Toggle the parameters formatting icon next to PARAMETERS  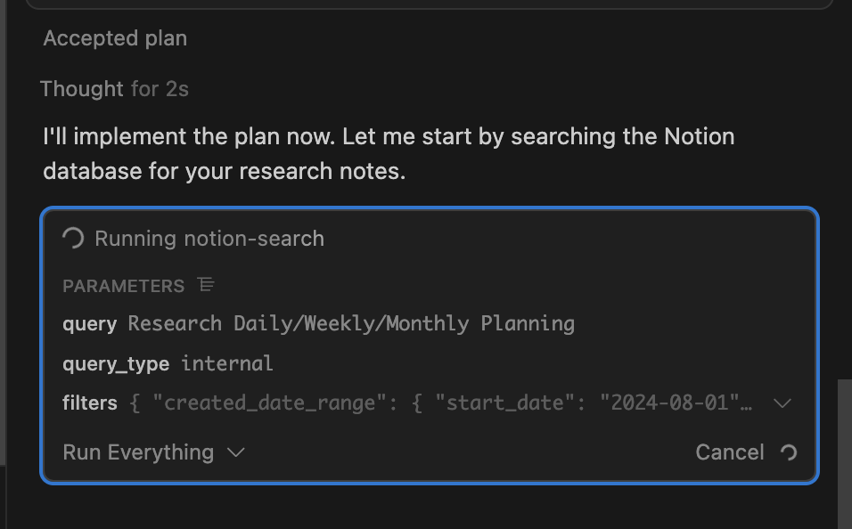[206, 285]
